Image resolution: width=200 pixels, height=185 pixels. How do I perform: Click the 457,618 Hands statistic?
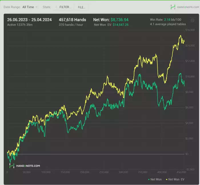[x=72, y=20]
